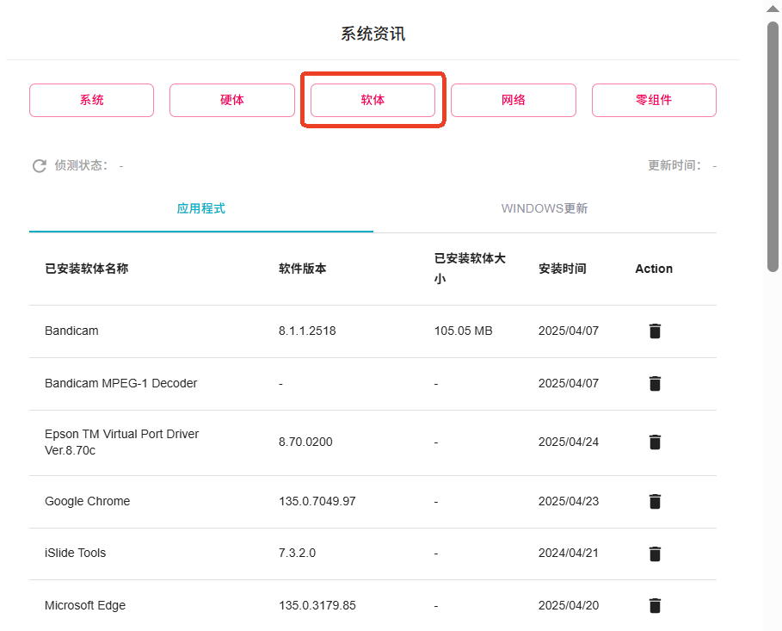Screen dimensions: 782x631
Task: Select the 软体 category button
Action: 373,101
